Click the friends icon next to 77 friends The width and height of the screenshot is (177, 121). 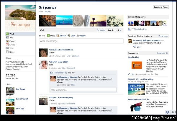(x=129, y=29)
